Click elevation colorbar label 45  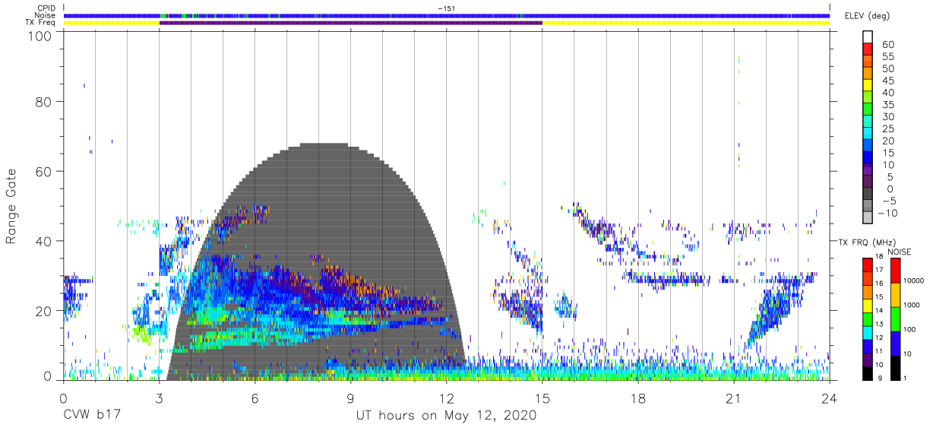(888, 81)
